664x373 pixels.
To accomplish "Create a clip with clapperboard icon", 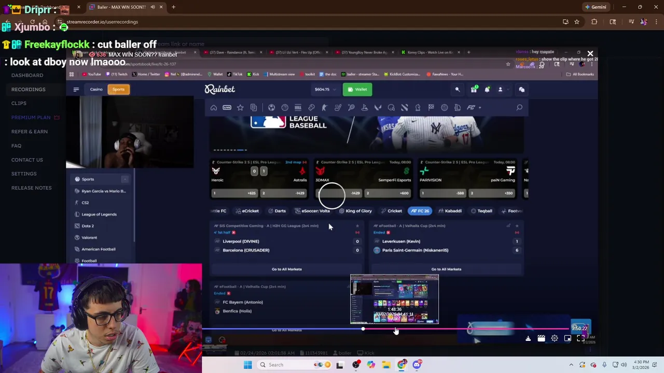I will pos(541,338).
